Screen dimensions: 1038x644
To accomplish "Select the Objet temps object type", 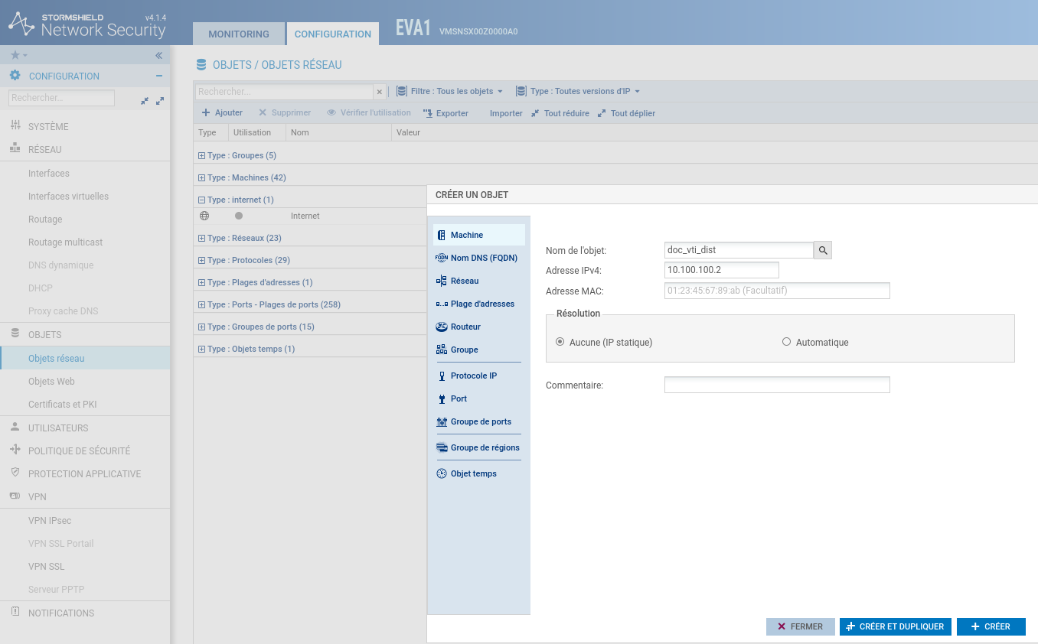I will (x=473, y=473).
